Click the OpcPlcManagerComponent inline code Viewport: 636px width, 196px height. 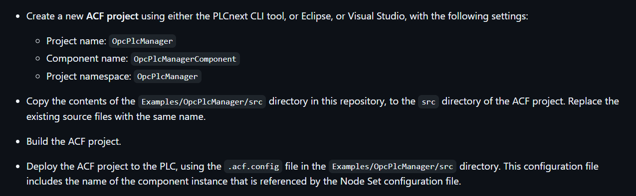pos(185,59)
